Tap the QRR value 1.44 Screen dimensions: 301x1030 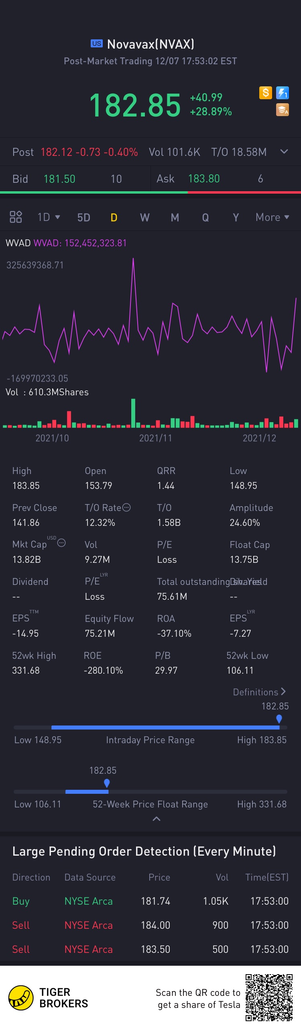pos(166,486)
